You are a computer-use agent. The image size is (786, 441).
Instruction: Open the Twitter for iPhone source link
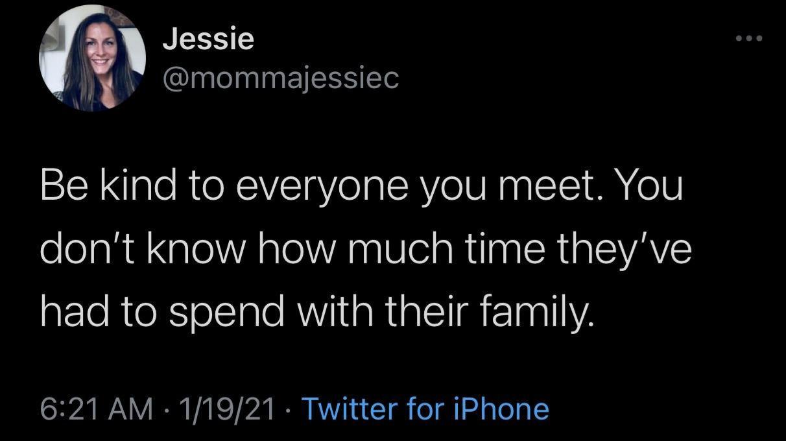coord(425,409)
